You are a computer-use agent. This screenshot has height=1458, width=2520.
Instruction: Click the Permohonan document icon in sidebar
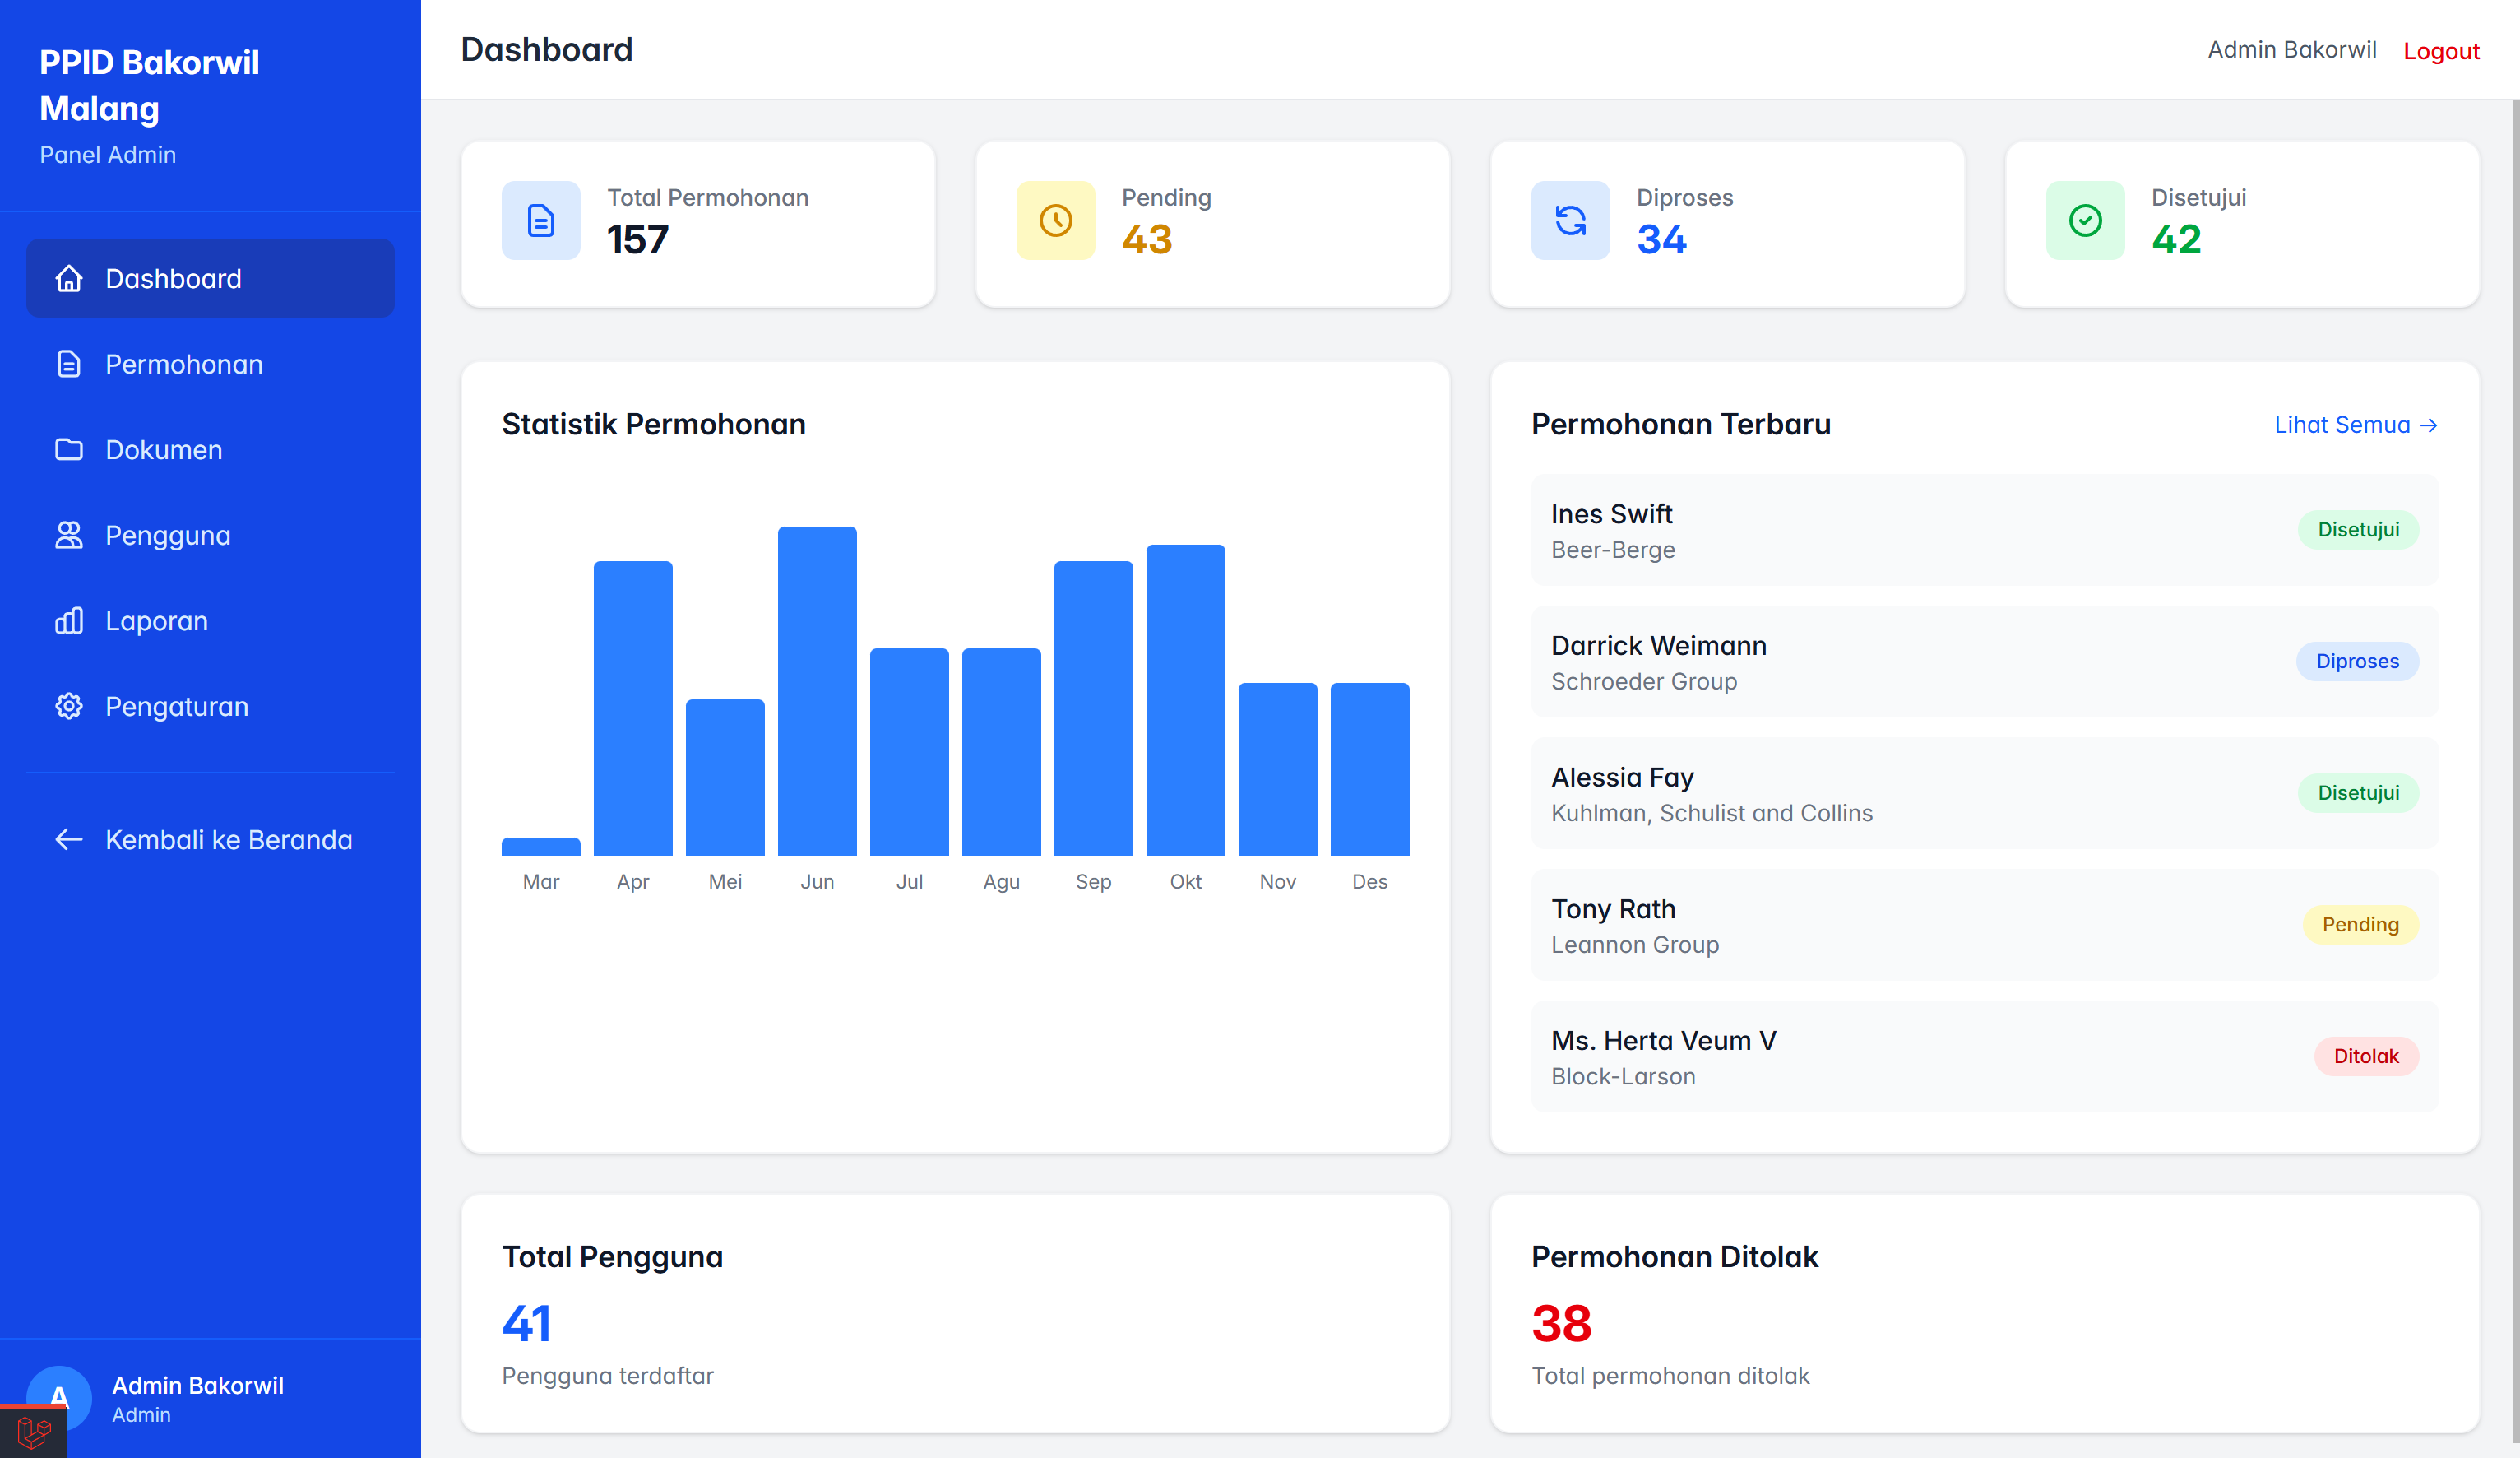[x=69, y=364]
